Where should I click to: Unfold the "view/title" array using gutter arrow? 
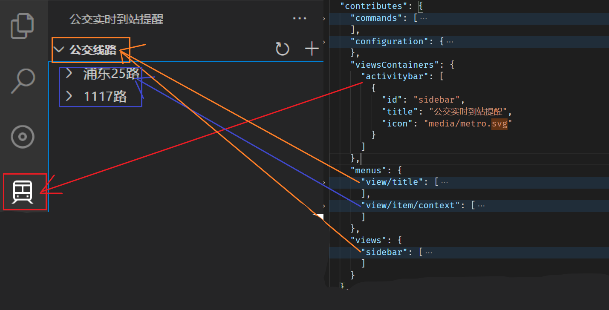point(324,182)
